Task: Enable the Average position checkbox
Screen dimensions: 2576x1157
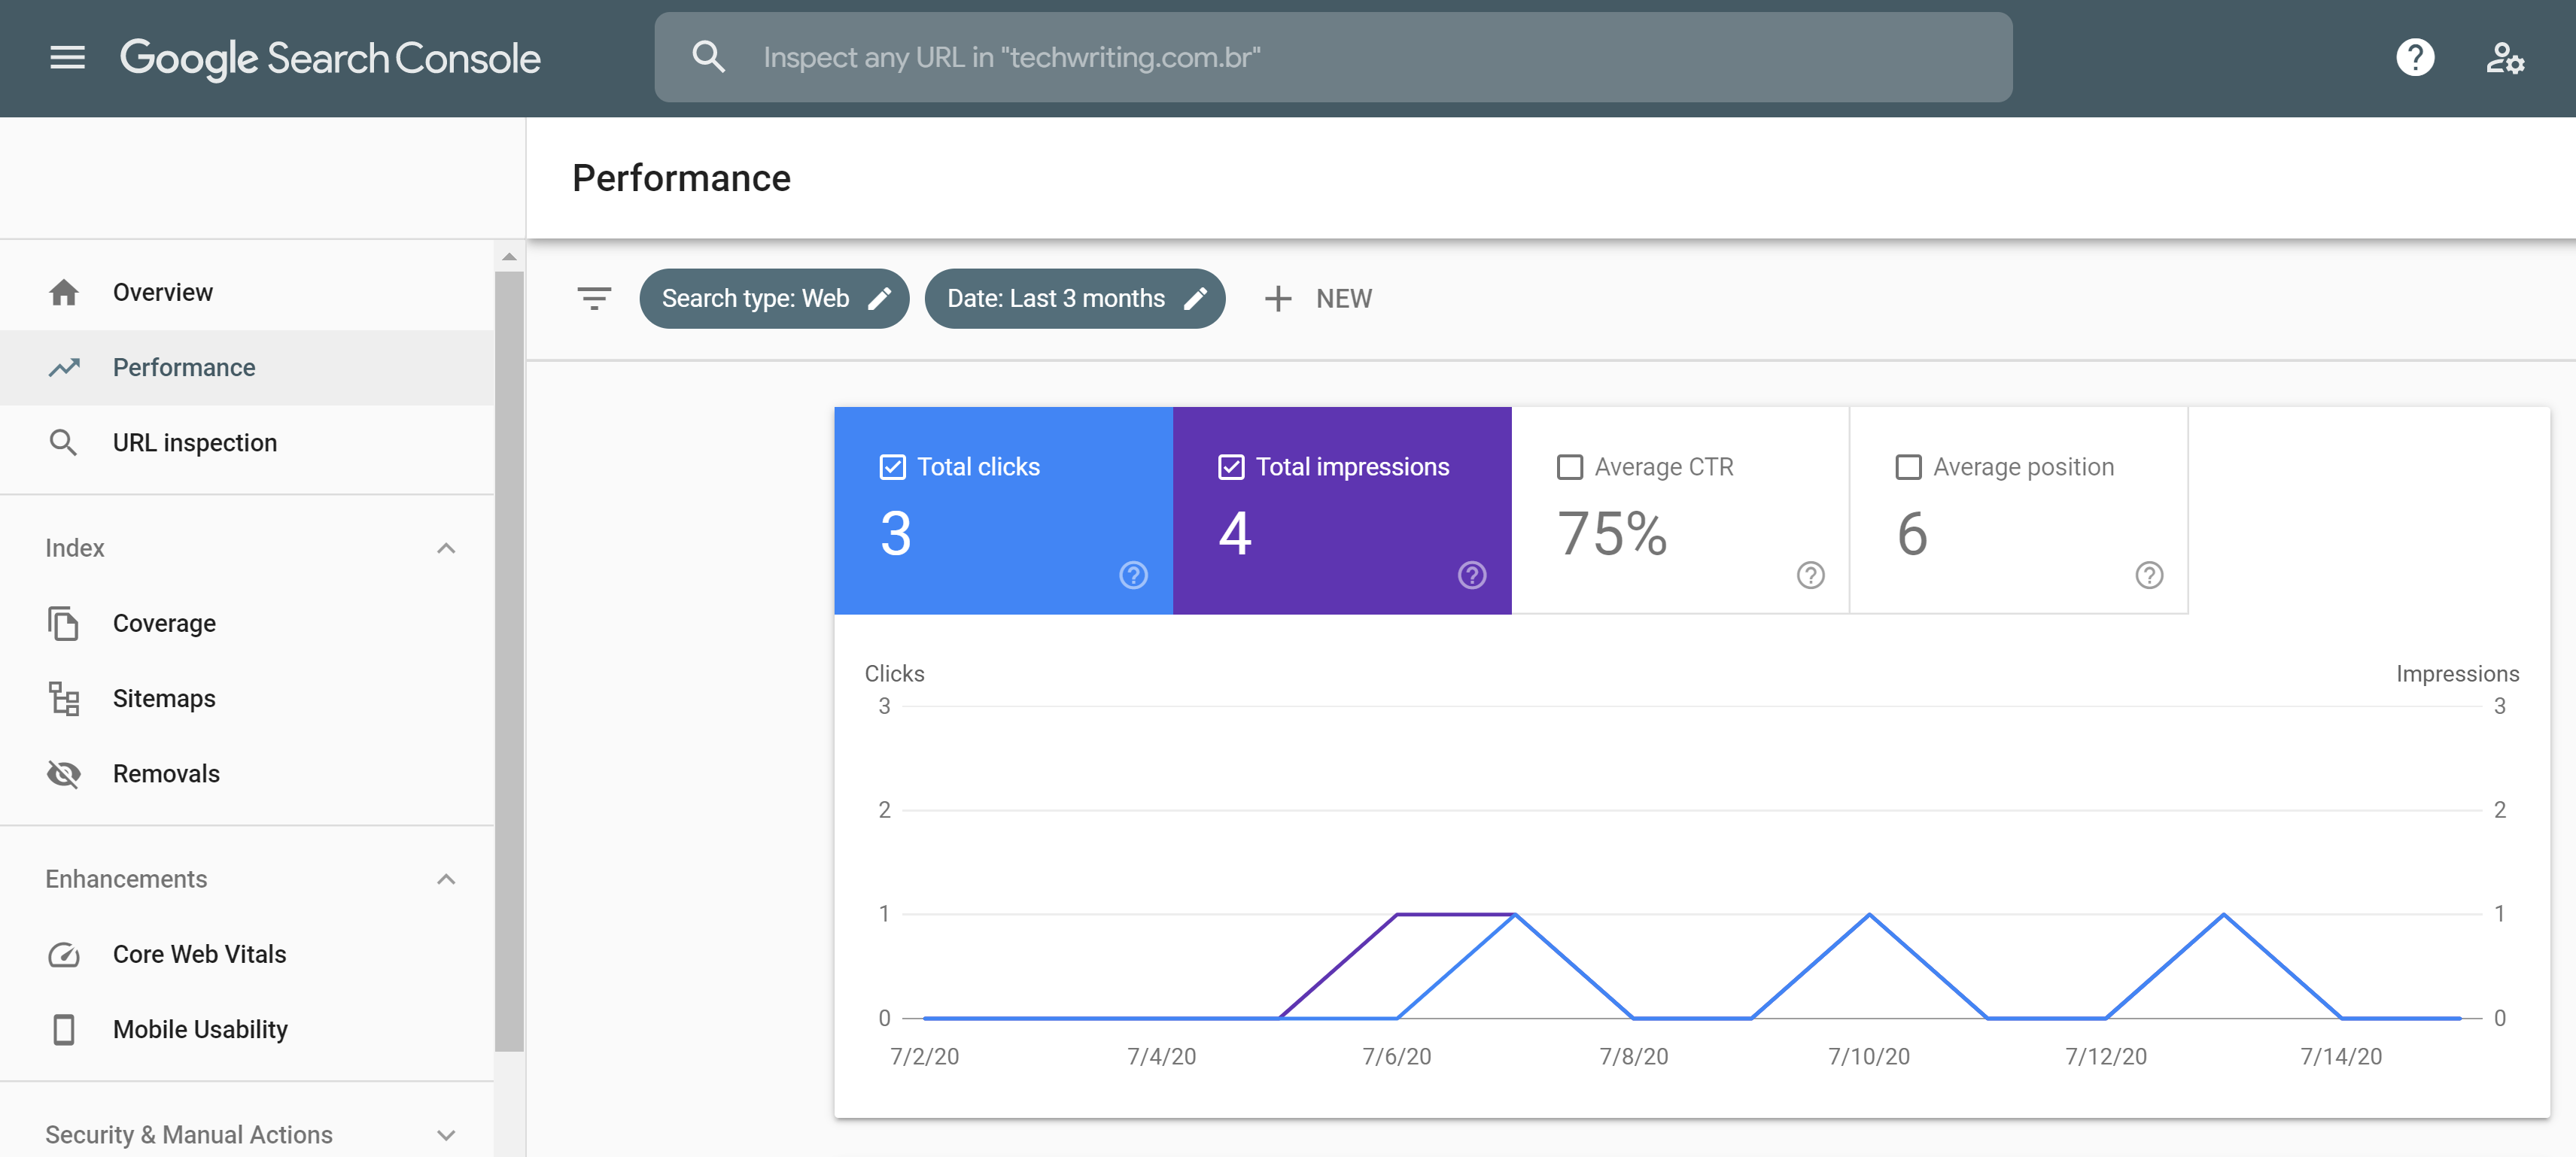Action: tap(1908, 467)
